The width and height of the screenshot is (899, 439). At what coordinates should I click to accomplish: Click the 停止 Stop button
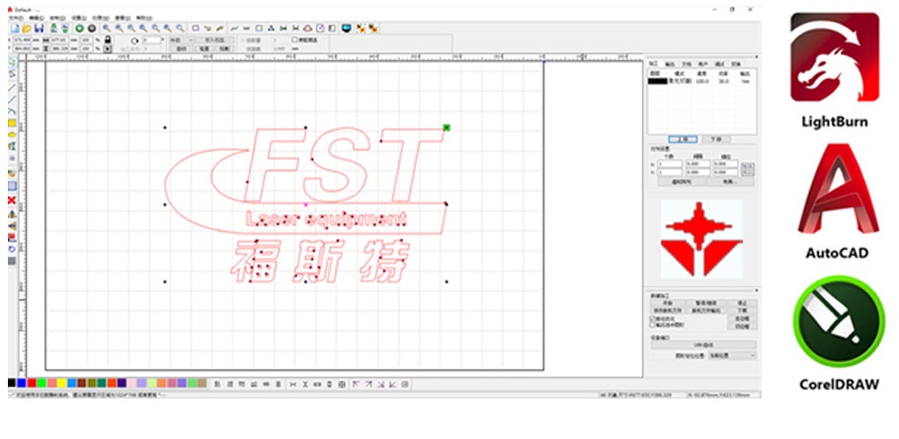point(742,303)
